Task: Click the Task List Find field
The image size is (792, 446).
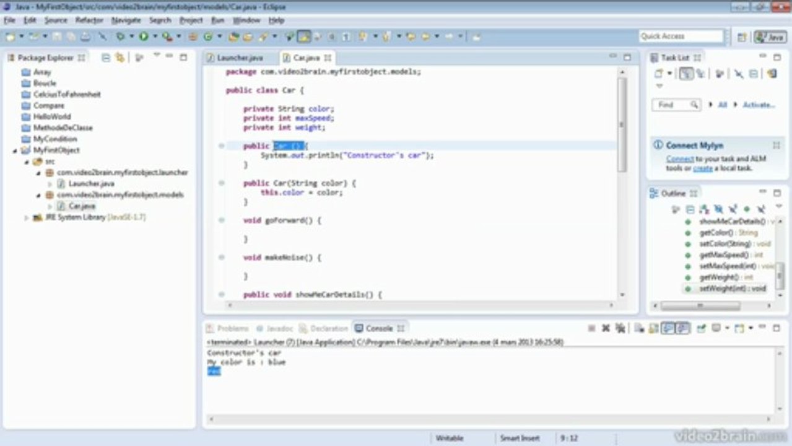Action: click(x=676, y=105)
